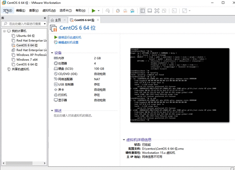Open the 虚拟机(M) menu
This screenshot has width=235, height=170.
tap(49, 10)
